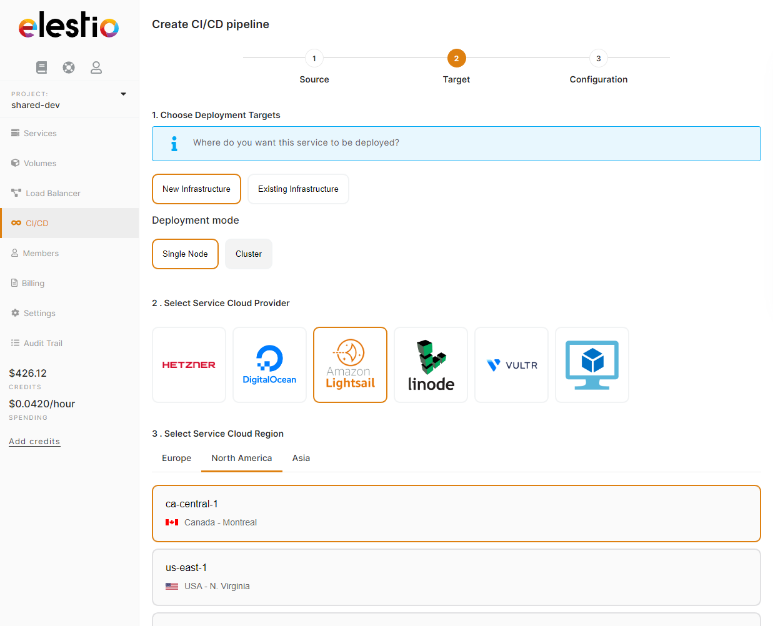Select Cluster deployment mode
The height and width of the screenshot is (626, 773).
[x=248, y=254]
